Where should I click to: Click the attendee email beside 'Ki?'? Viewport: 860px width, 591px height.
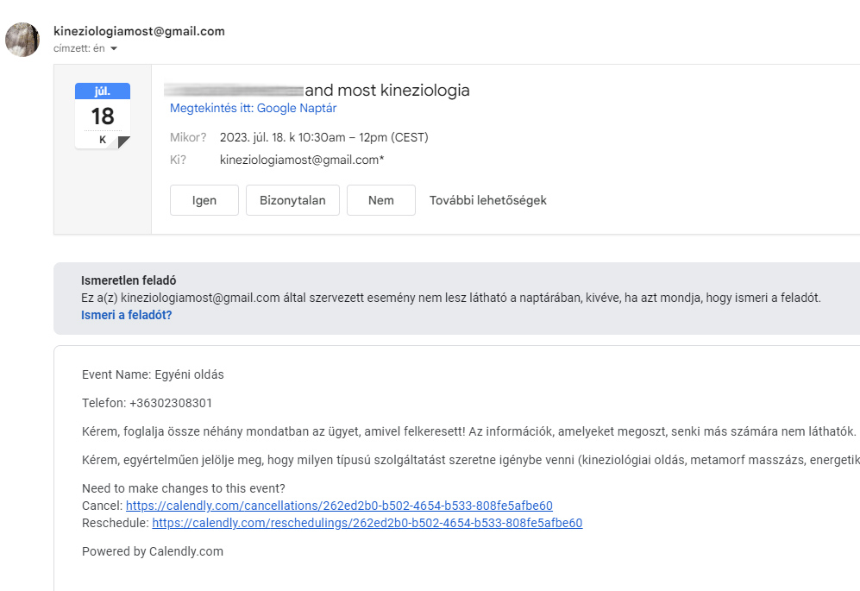[302, 160]
